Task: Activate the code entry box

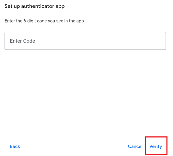Action: pos(85,41)
